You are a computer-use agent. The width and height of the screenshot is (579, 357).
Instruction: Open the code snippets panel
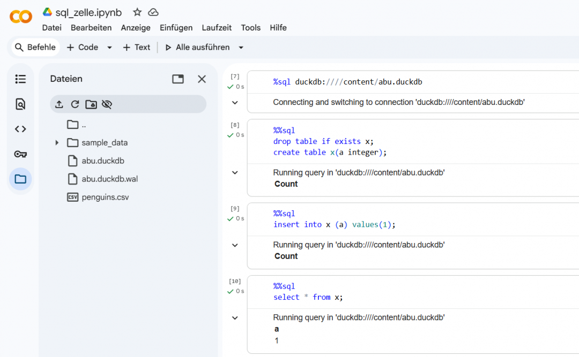(20, 128)
